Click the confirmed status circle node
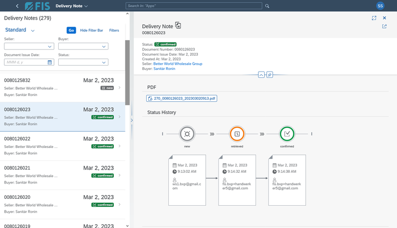 (287, 134)
